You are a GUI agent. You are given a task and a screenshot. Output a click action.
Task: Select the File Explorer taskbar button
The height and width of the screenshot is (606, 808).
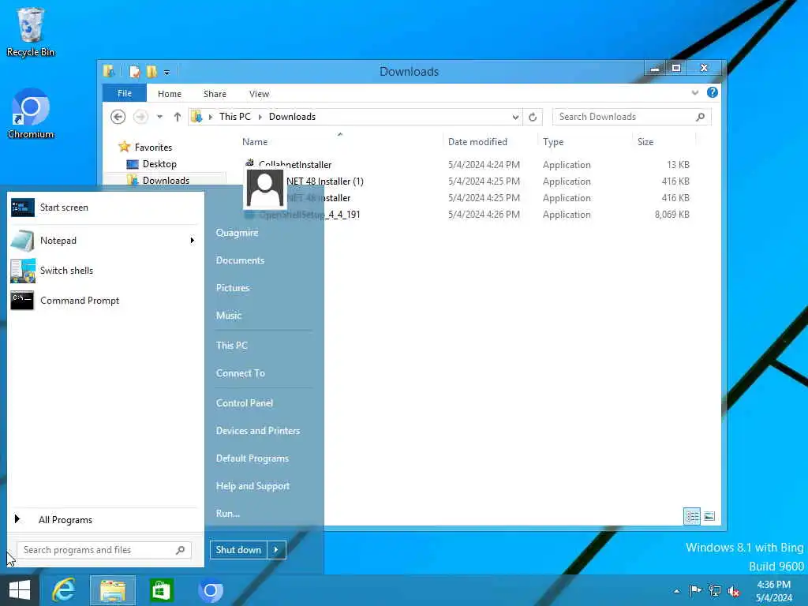point(113,590)
